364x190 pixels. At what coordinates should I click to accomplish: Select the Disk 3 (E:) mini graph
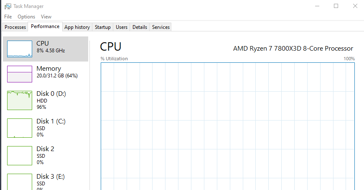point(20,182)
